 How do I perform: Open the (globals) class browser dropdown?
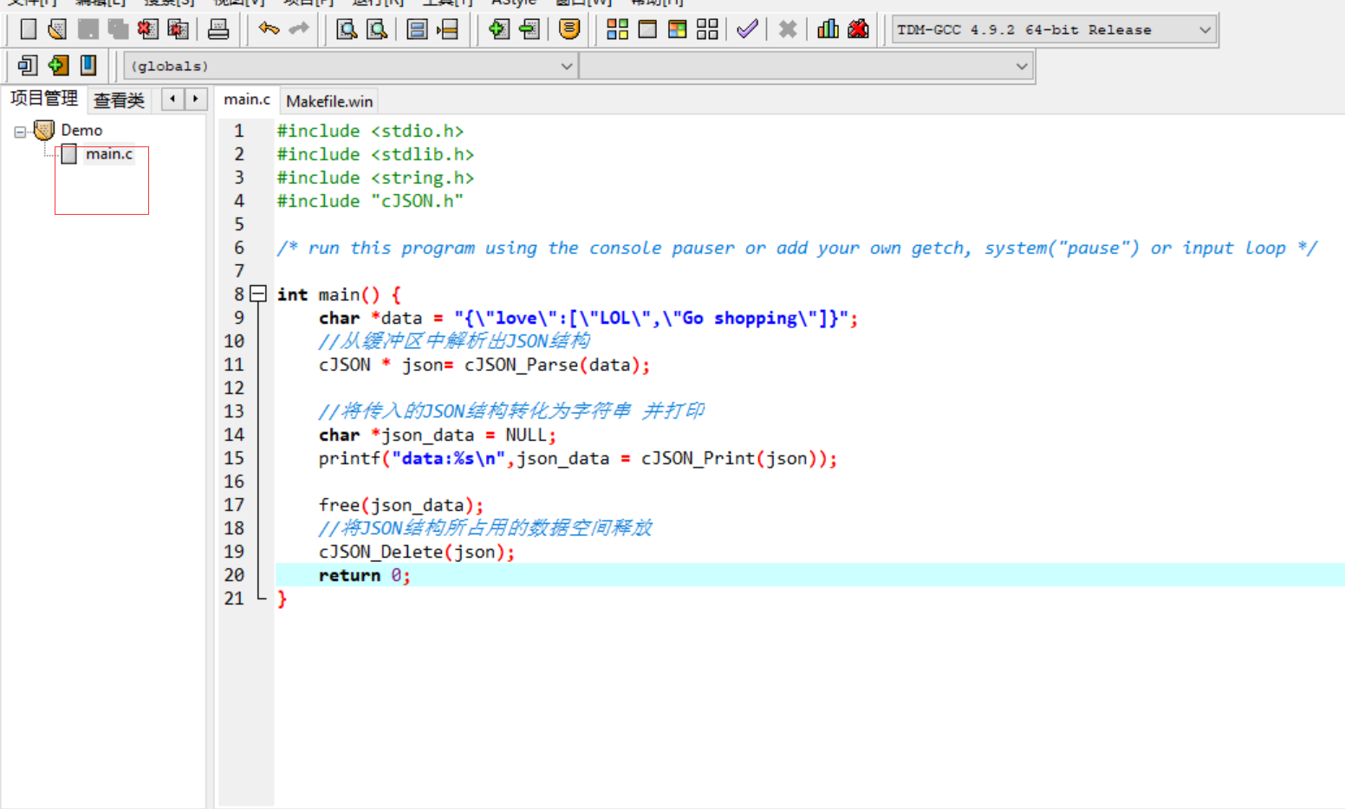tap(568, 65)
